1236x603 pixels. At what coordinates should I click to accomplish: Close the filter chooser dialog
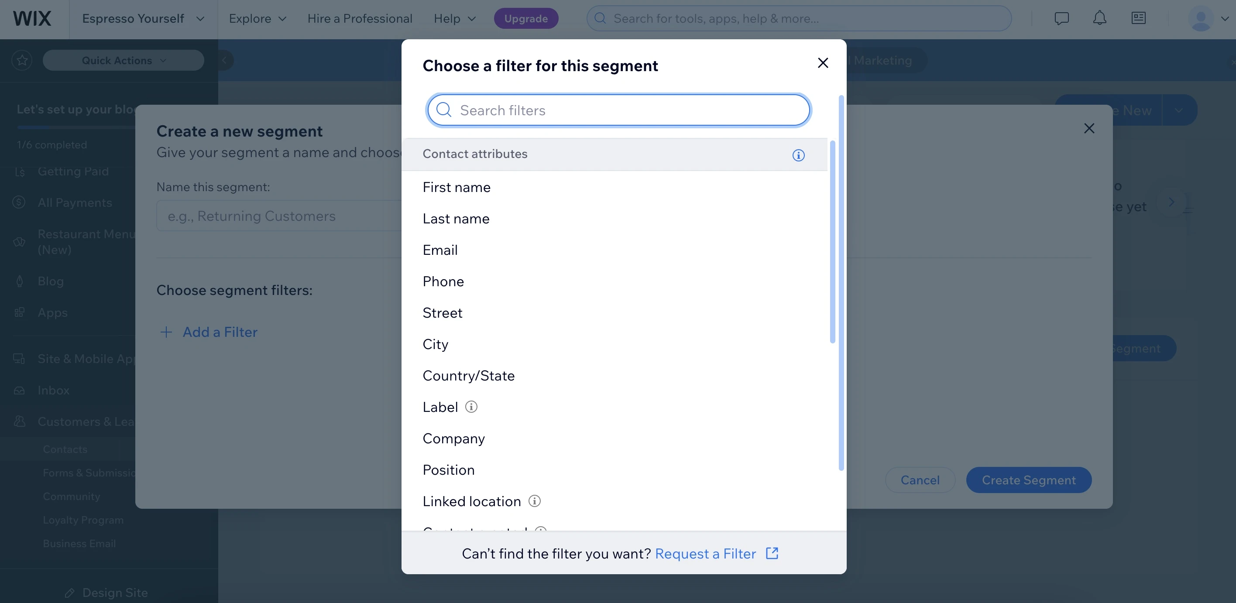[x=822, y=63]
